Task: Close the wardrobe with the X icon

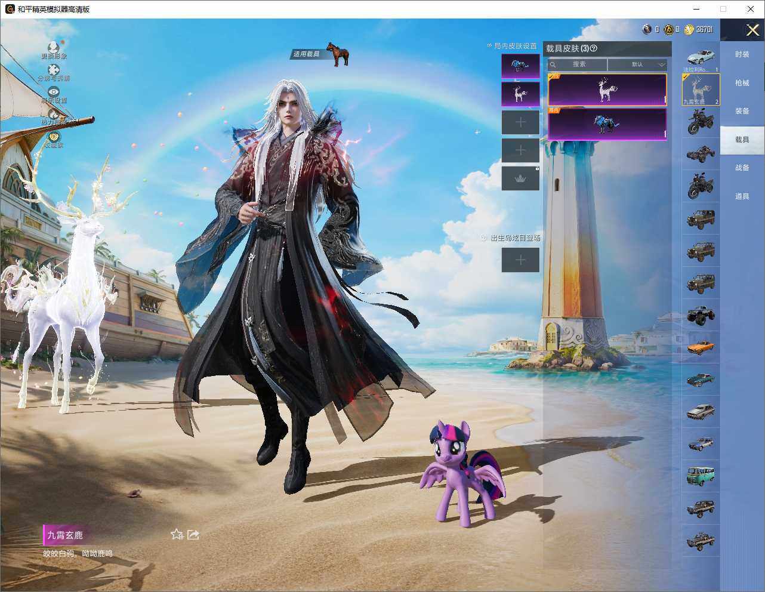Action: tap(752, 30)
